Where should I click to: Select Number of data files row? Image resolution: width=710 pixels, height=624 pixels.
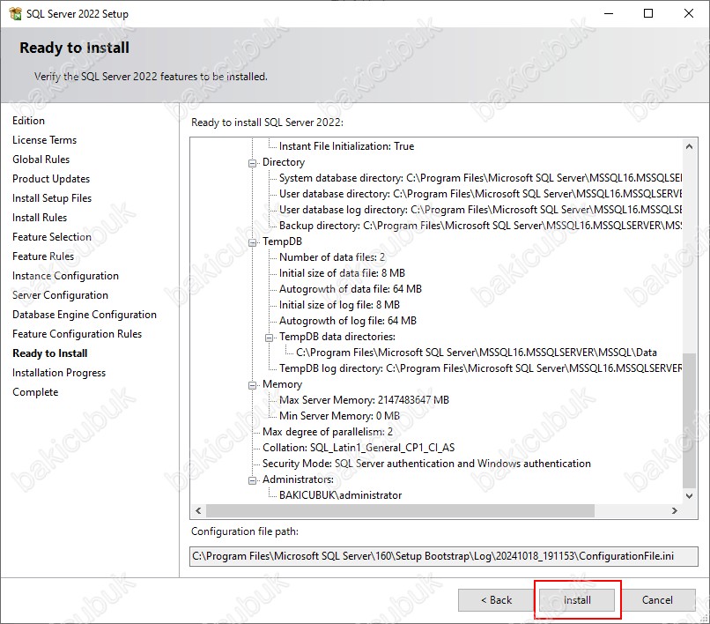click(x=332, y=257)
